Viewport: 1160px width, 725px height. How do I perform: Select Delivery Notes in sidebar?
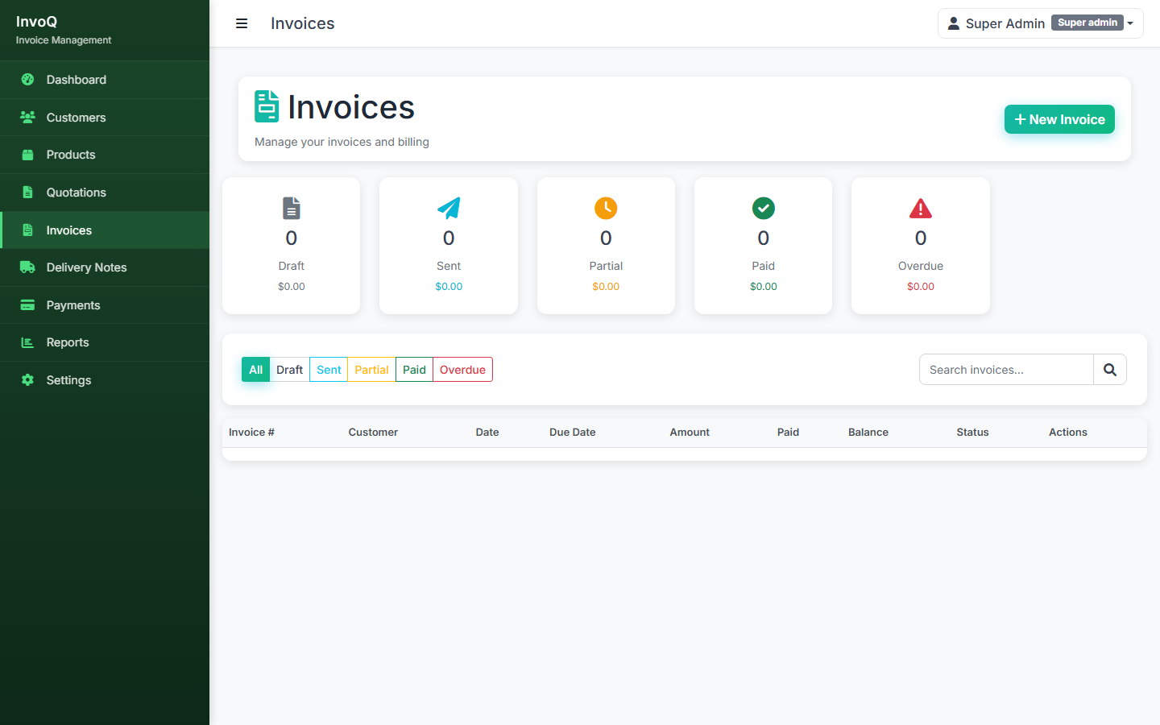pos(105,267)
